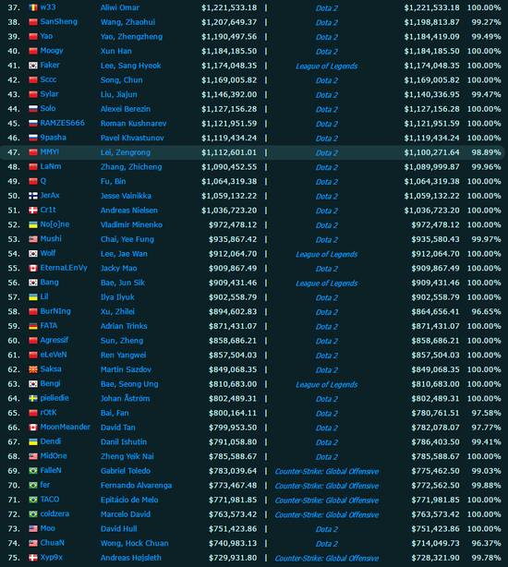Click the Germany flag next to FATA
This screenshot has width=508, height=567.
click(x=33, y=326)
